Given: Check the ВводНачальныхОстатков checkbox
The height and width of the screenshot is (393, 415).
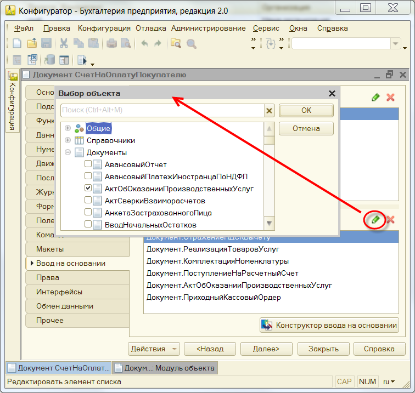Looking at the screenshot, I should click(88, 224).
